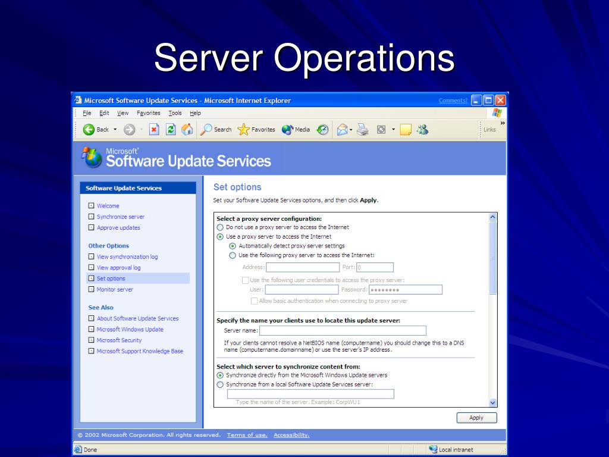Click the proxy Password field

coord(406,290)
